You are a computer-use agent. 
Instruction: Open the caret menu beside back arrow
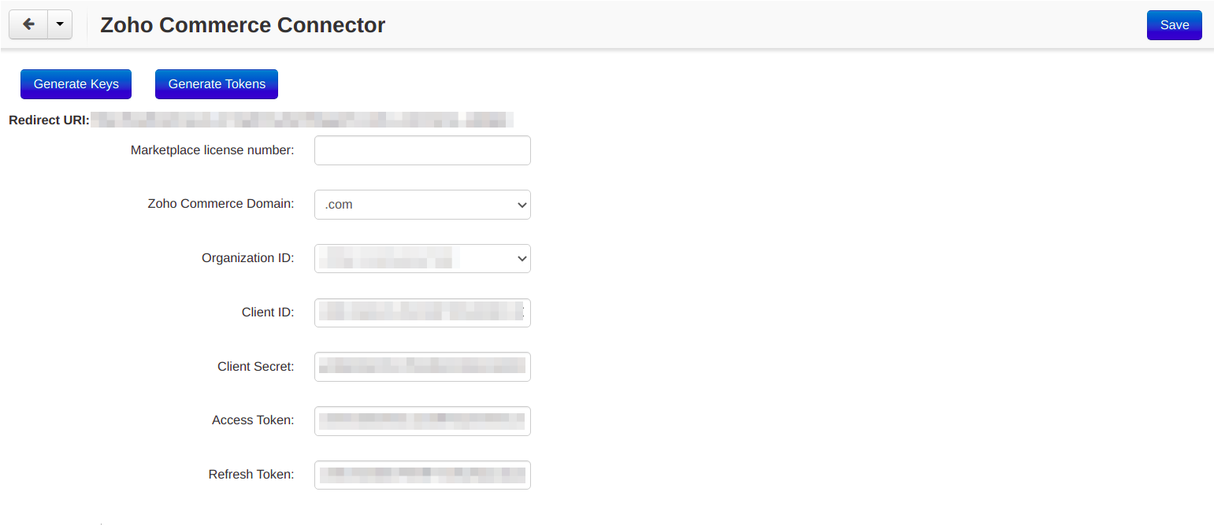pos(60,24)
